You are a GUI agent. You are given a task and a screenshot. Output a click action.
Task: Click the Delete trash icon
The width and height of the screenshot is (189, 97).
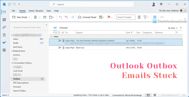(35, 17)
